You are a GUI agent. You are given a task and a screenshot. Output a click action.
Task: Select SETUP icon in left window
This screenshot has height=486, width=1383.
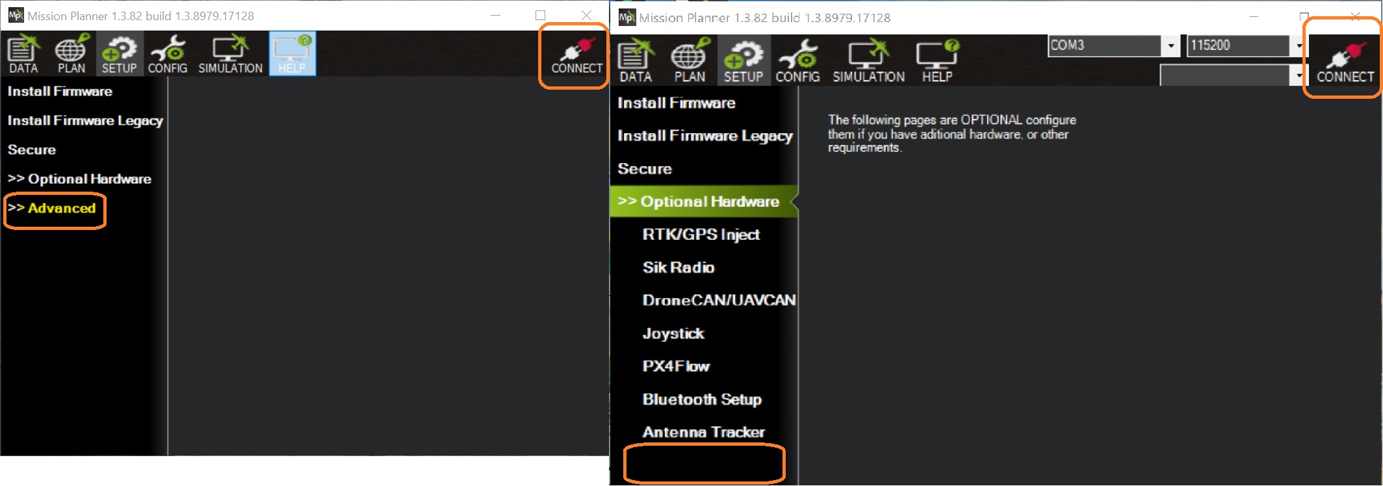(120, 55)
